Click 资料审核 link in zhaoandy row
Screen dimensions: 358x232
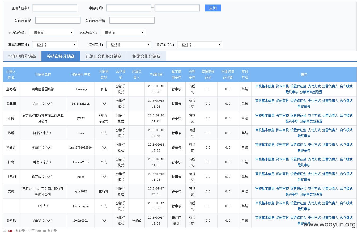pyautogui.click(x=282, y=86)
